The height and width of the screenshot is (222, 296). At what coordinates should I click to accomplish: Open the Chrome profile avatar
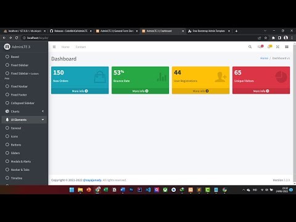pyautogui.click(x=286, y=38)
